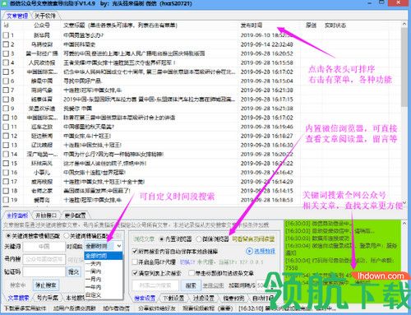411x315 pixels.
Task: Tick the checkbox for article row 1
Action: click(x=6, y=35)
